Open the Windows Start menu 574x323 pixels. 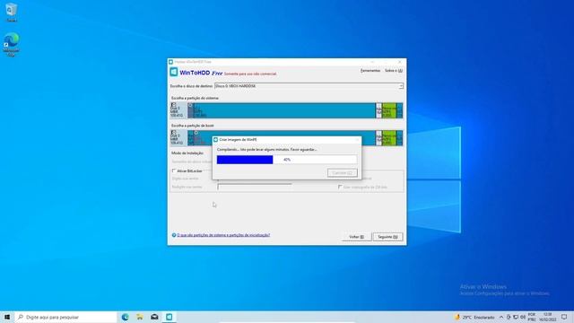click(7, 317)
